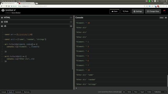
Task: Open a new Chrome tab
Action: [x=37, y=3]
